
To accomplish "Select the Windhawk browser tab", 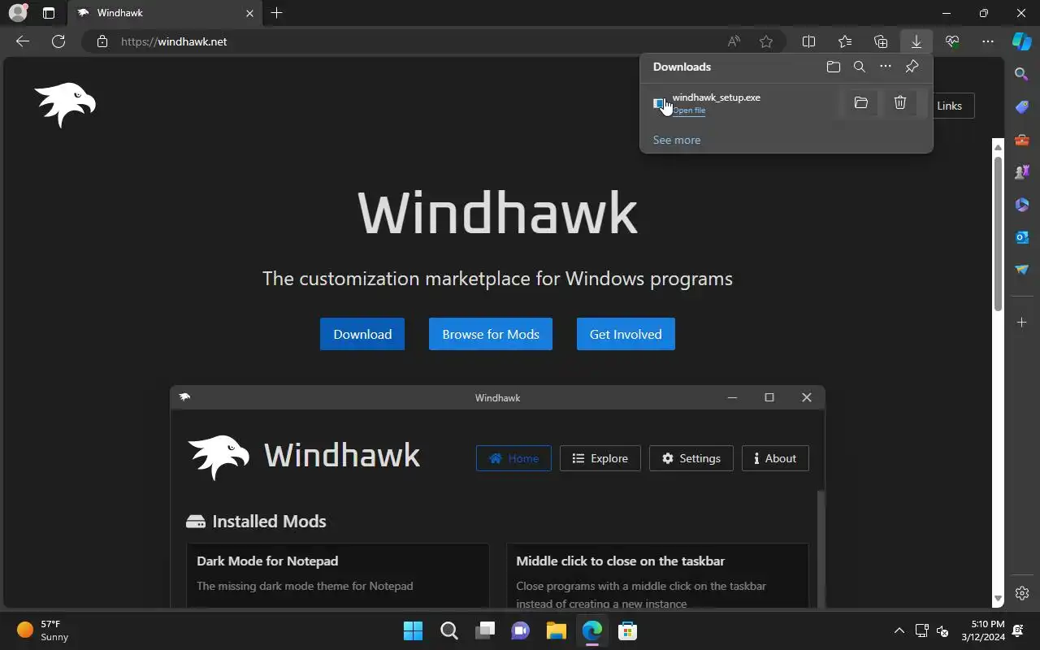I will 165,13.
